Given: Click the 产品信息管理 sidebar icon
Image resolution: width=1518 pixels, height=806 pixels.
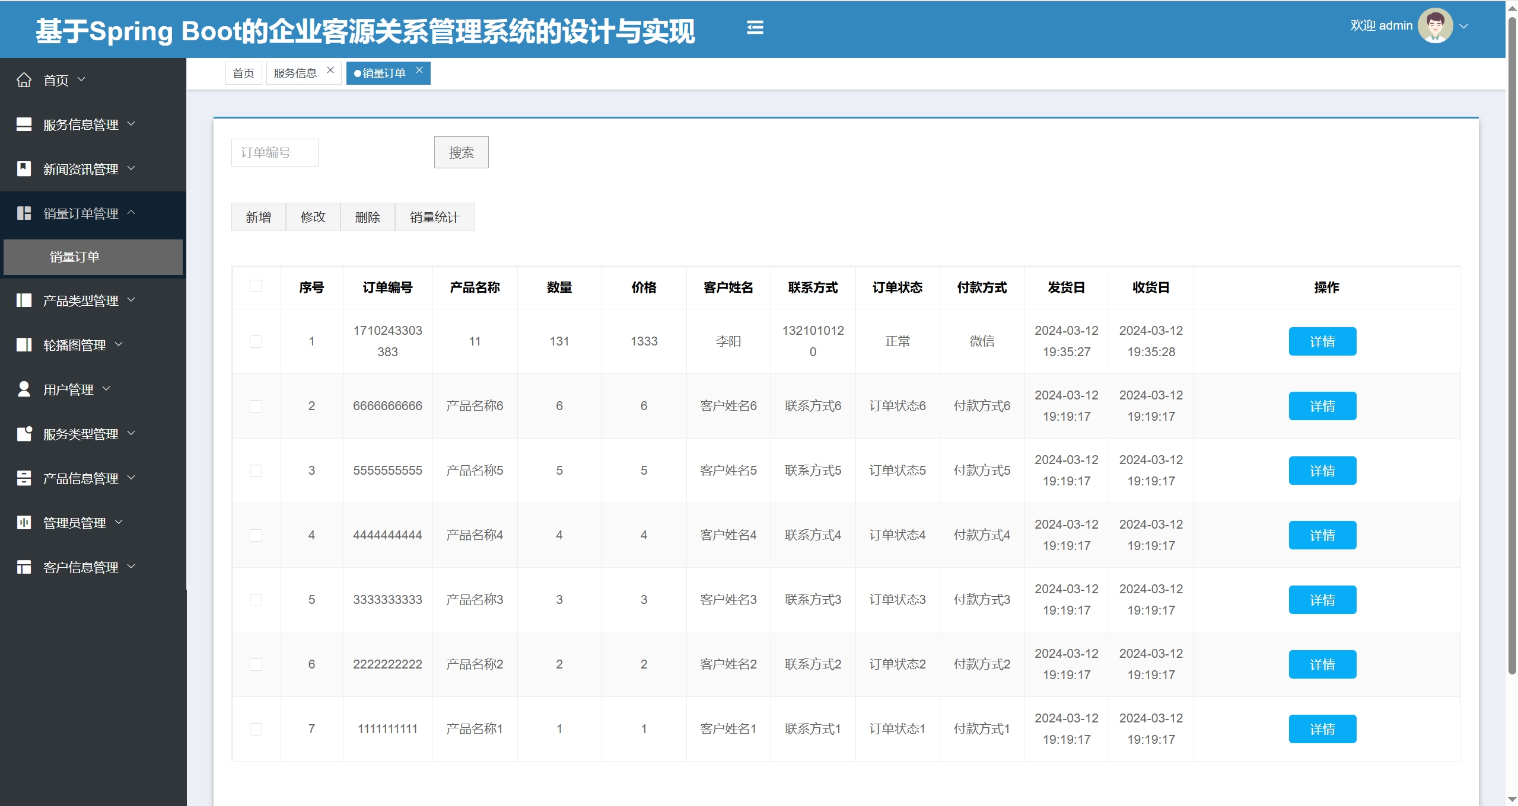Looking at the screenshot, I should pos(24,478).
